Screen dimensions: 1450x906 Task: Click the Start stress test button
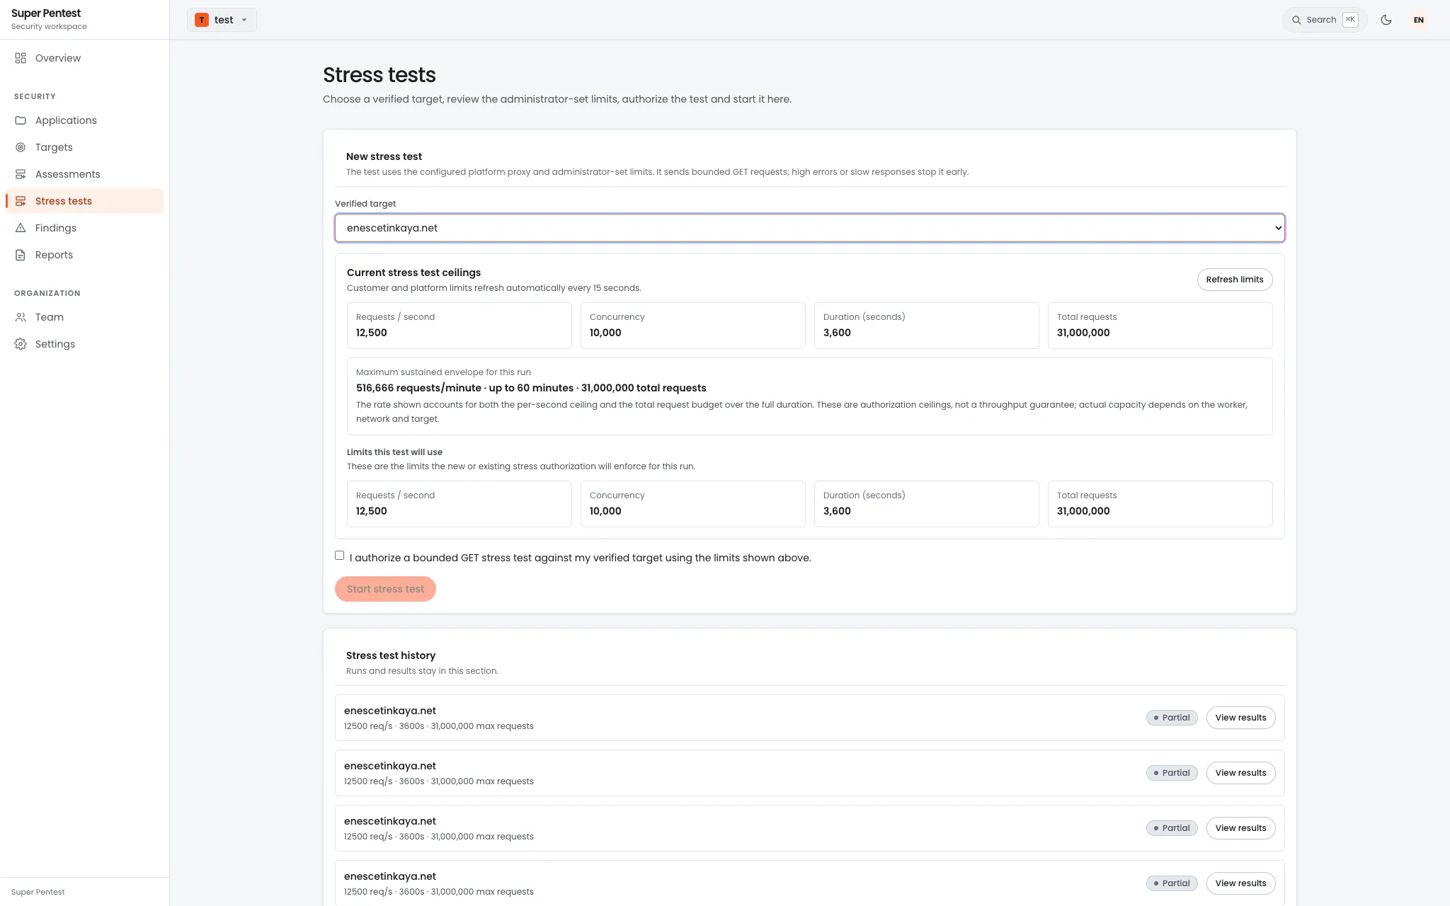(x=385, y=589)
